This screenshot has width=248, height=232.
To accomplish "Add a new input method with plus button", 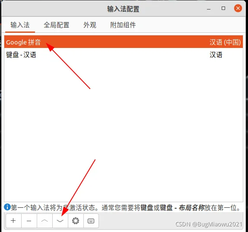I will click(13, 221).
